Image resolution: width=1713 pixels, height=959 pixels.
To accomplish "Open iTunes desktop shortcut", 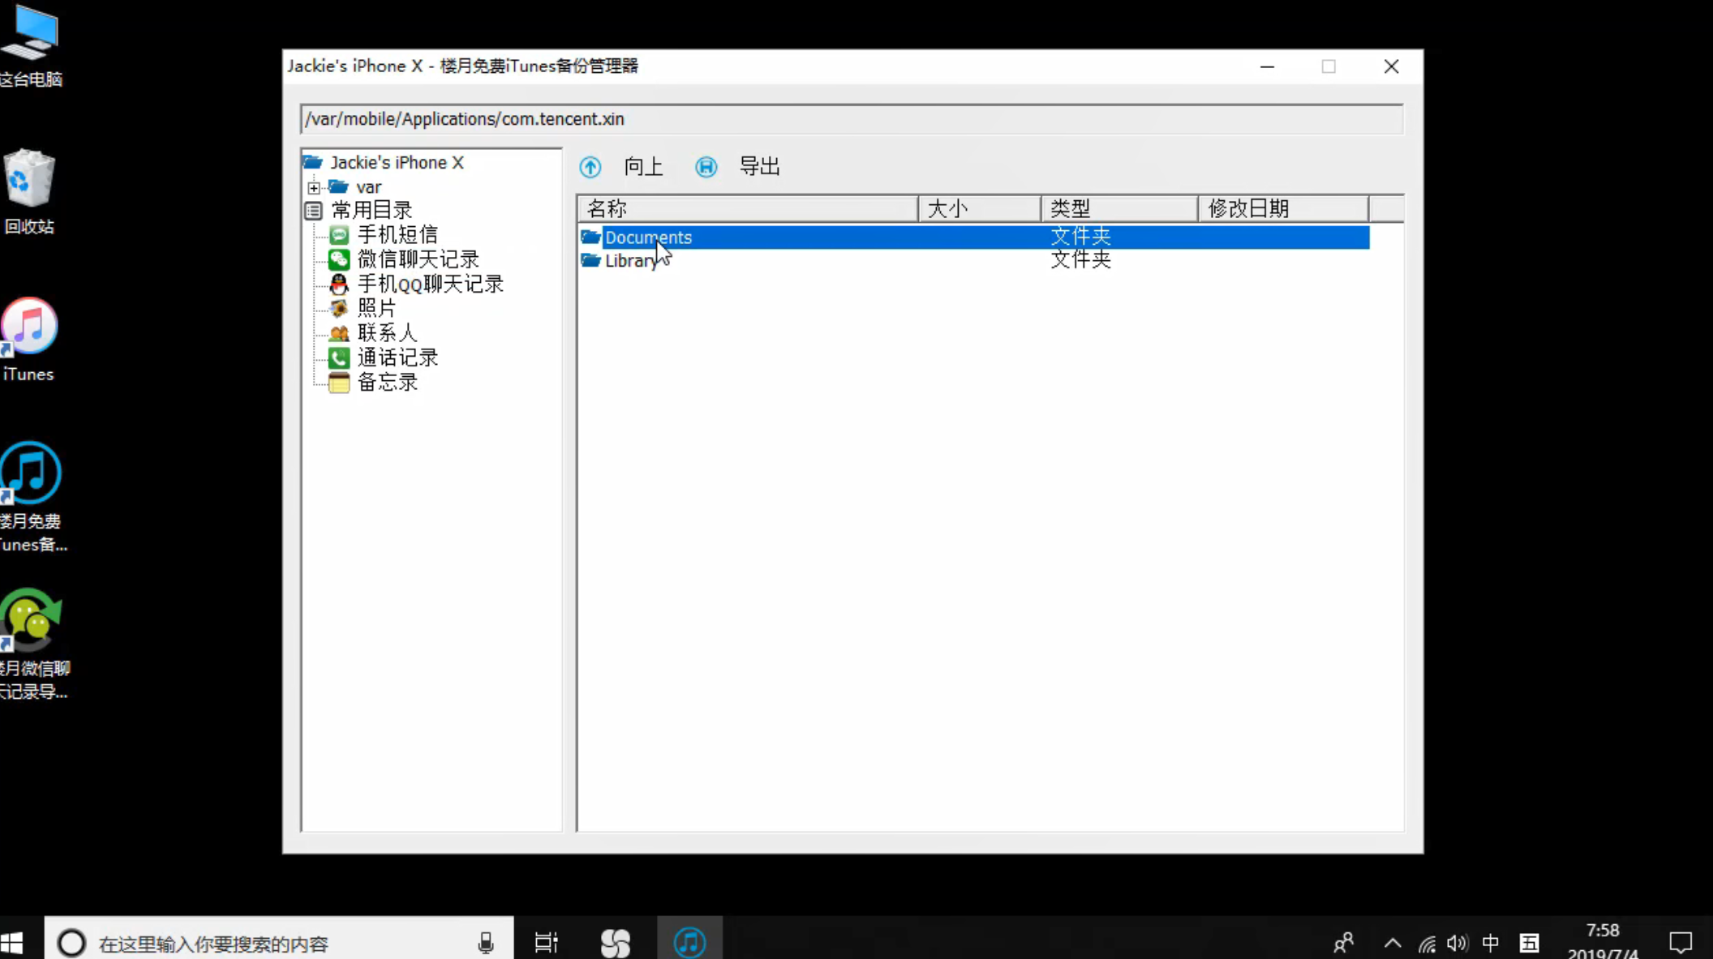I will 29,340.
